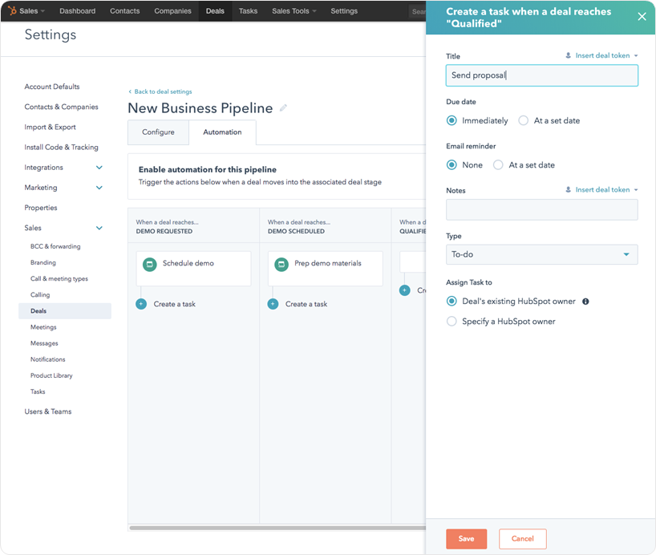Click the Prep demo materials task icon
This screenshot has height=555, width=656.
click(x=281, y=264)
